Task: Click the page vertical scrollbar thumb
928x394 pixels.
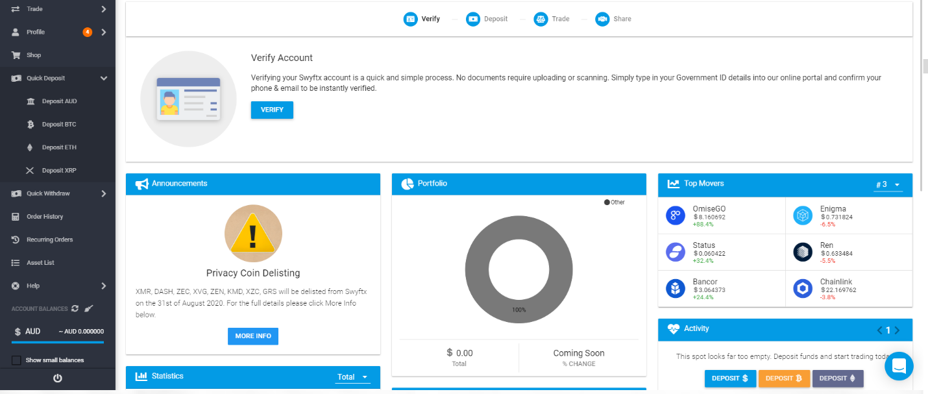Action: click(x=924, y=66)
